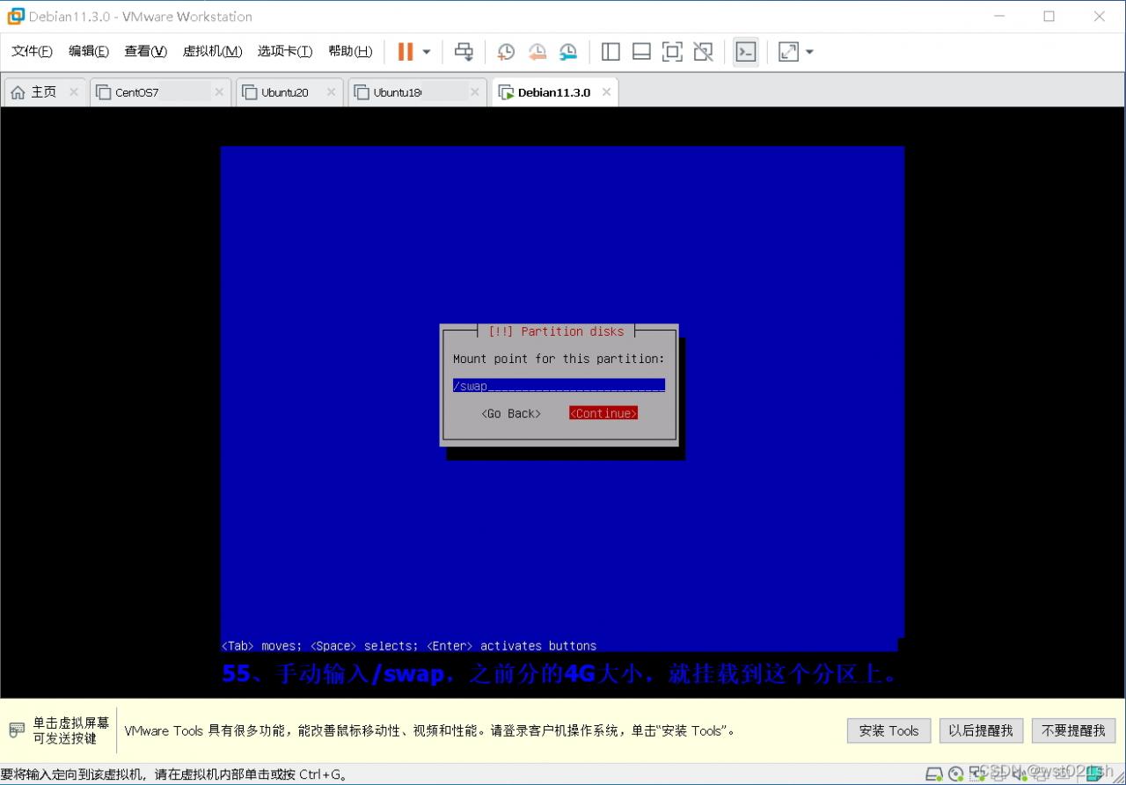Expand the stretch display options arrow

(x=809, y=52)
